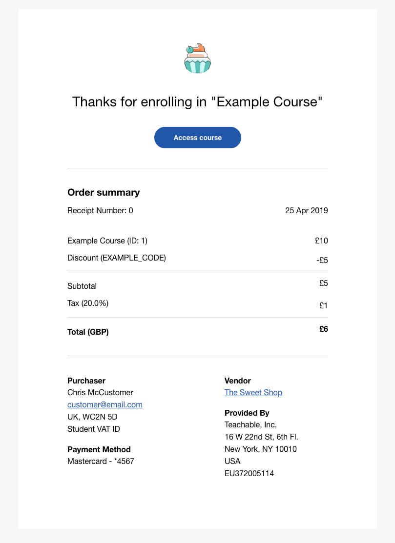This screenshot has width=395, height=543.
Task: Click the Discount (EXAMPLE_CODE) line
Action: pos(116,258)
